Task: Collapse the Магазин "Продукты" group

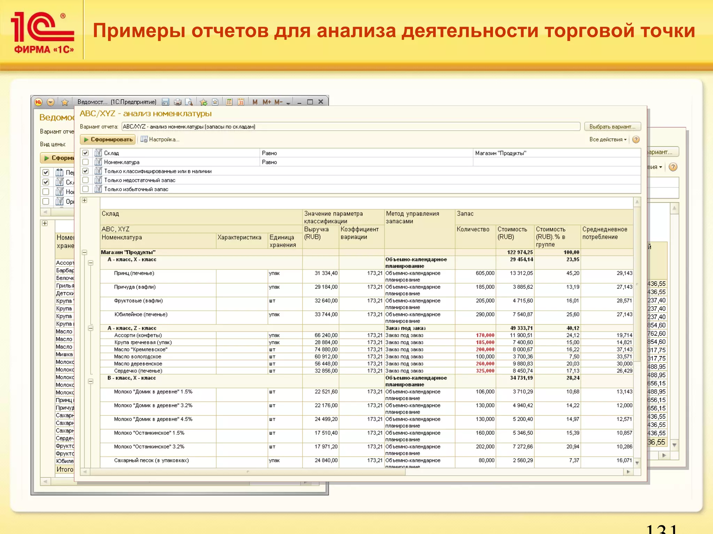Action: pyautogui.click(x=85, y=252)
